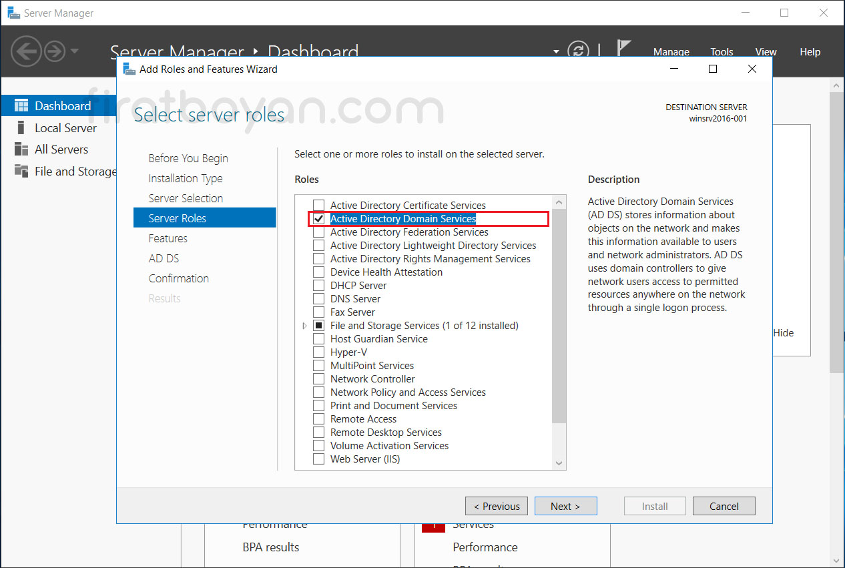Open the Tools menu

[x=722, y=51]
